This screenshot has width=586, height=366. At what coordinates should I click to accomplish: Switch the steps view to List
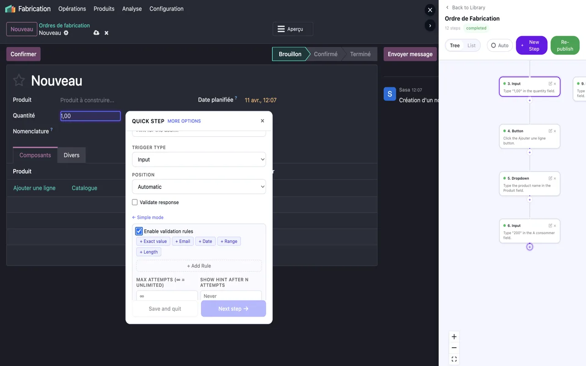(x=472, y=45)
